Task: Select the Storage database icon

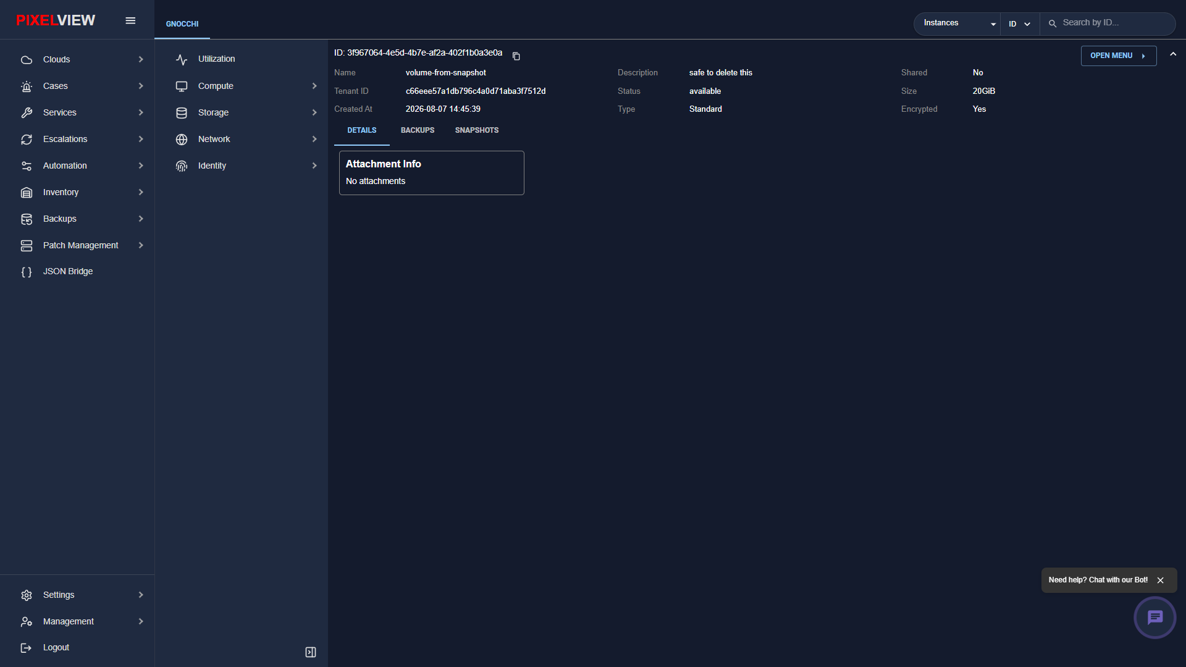Action: click(x=182, y=113)
